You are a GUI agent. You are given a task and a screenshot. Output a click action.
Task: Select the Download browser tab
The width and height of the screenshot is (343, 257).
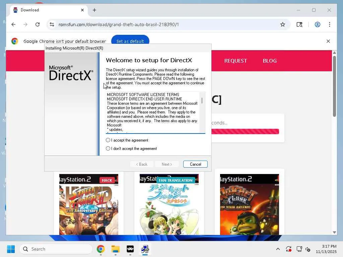pos(49,10)
